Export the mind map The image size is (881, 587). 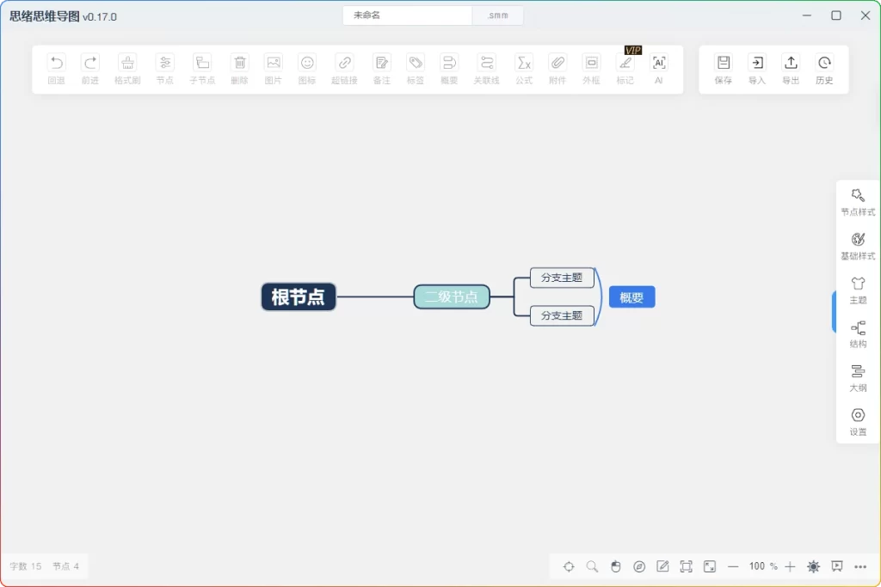pos(791,69)
